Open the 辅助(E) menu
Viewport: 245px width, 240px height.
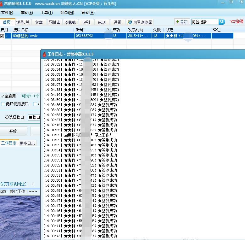[27, 13]
